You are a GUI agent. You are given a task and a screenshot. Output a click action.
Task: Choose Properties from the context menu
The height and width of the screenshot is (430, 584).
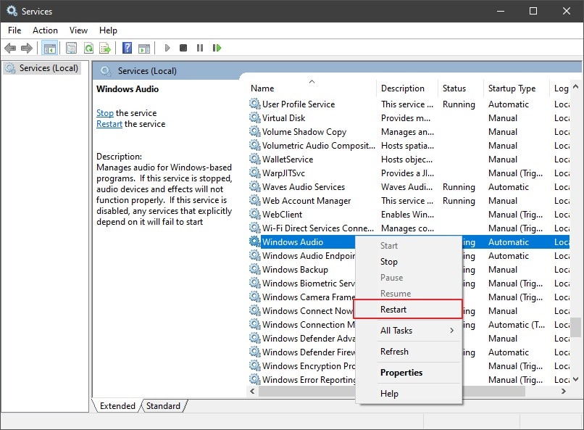click(409, 373)
